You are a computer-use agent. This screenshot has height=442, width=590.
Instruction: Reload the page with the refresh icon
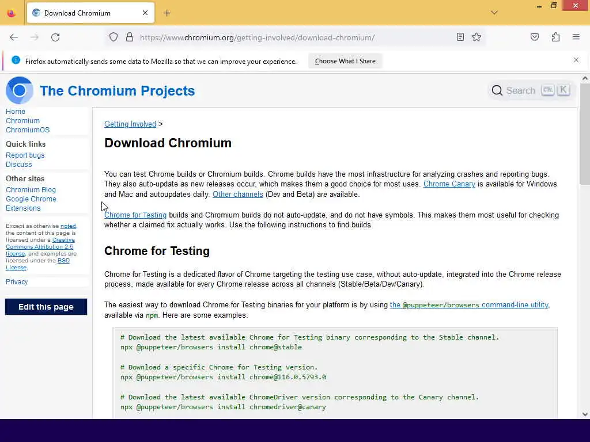click(55, 37)
